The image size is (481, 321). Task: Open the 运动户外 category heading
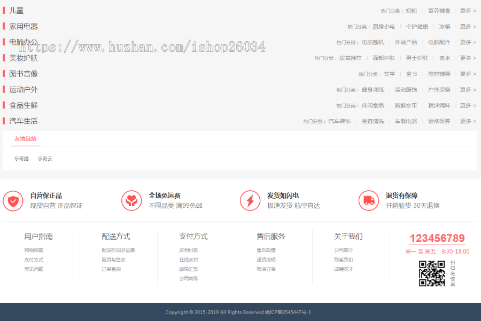click(24, 90)
